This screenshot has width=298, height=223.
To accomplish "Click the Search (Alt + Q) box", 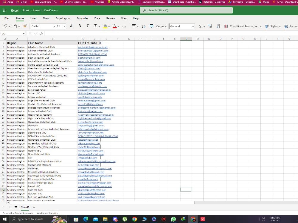I will click(x=186, y=10).
